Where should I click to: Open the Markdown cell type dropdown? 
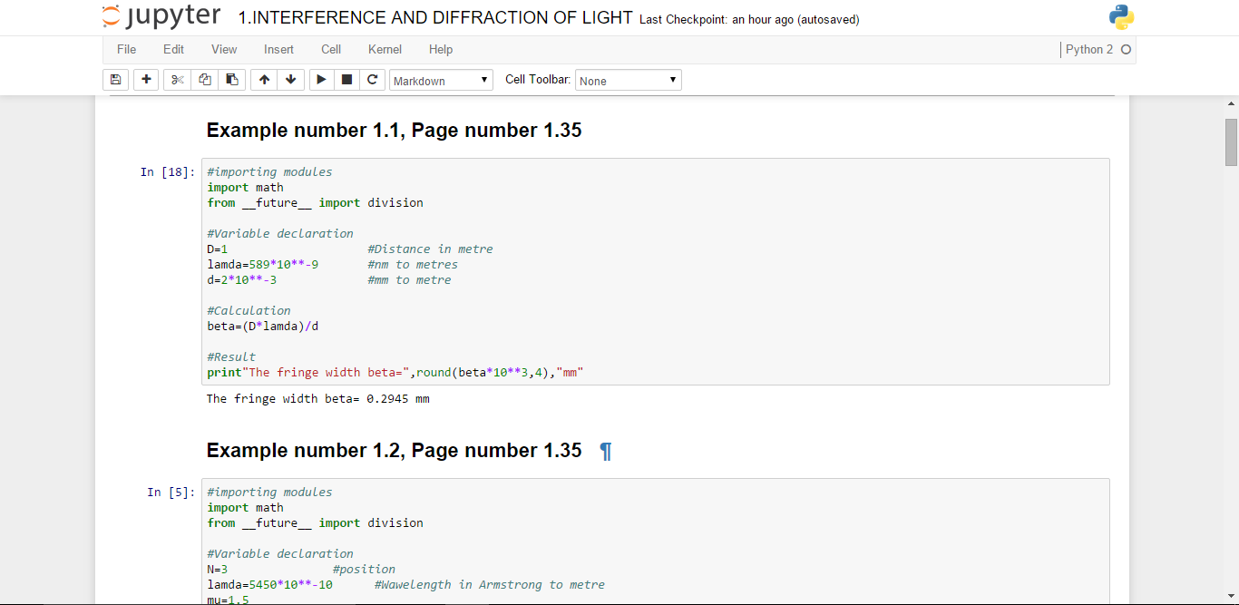(441, 81)
